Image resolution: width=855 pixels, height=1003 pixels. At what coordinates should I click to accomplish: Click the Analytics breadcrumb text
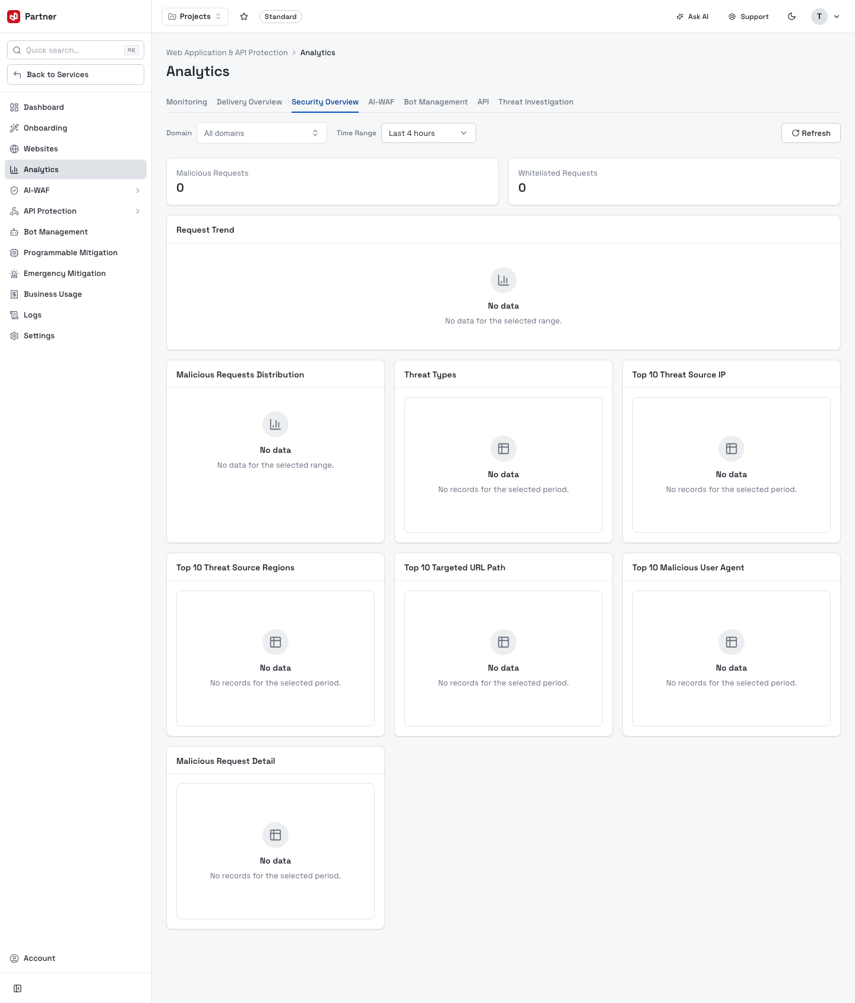click(318, 53)
